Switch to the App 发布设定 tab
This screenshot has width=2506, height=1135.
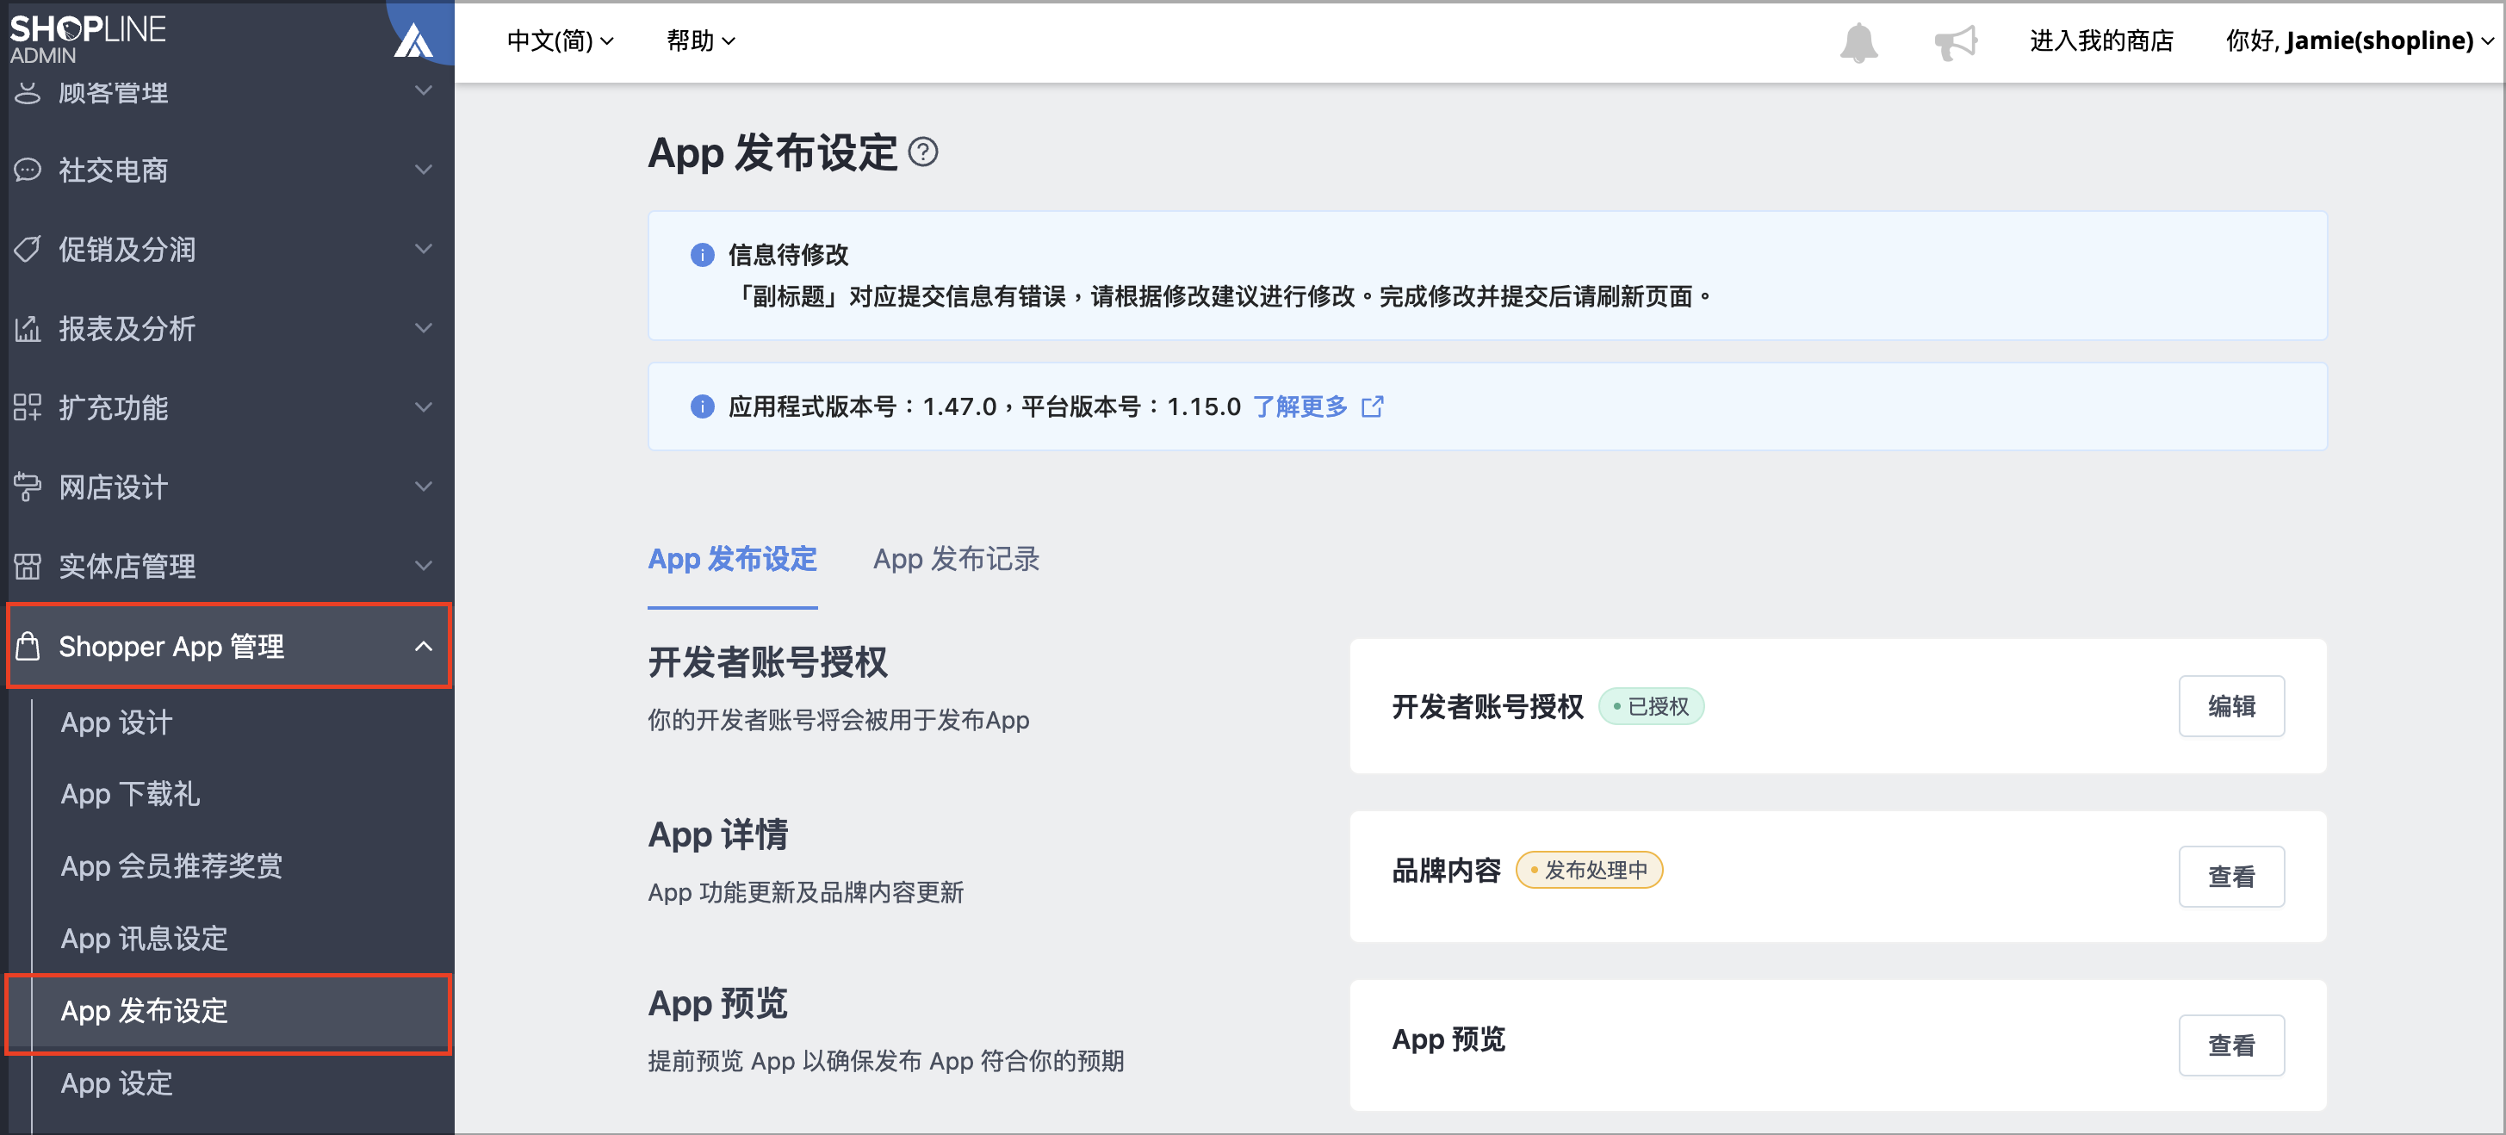pyautogui.click(x=733, y=559)
